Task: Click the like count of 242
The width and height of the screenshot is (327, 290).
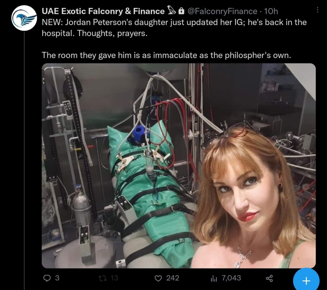Action: [173, 278]
